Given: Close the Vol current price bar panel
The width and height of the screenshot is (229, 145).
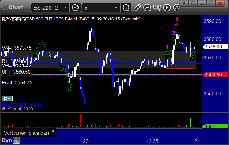Looking at the screenshot, I should pos(53,131).
